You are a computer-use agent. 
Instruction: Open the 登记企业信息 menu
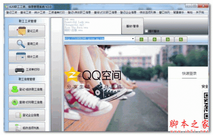(x=128, y=12)
